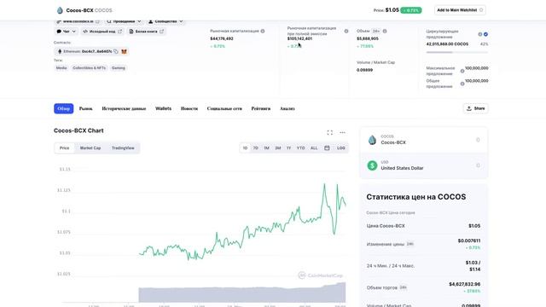The width and height of the screenshot is (546, 307).
Task: Select the 1Y chart range
Action: (288, 148)
